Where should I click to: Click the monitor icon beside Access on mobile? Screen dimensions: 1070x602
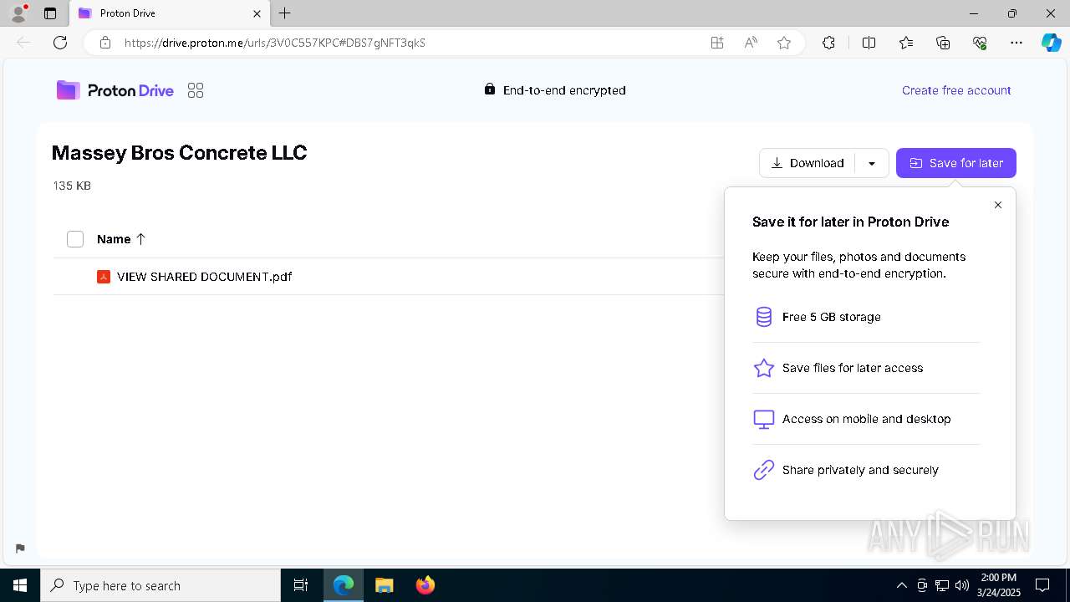[x=763, y=419]
